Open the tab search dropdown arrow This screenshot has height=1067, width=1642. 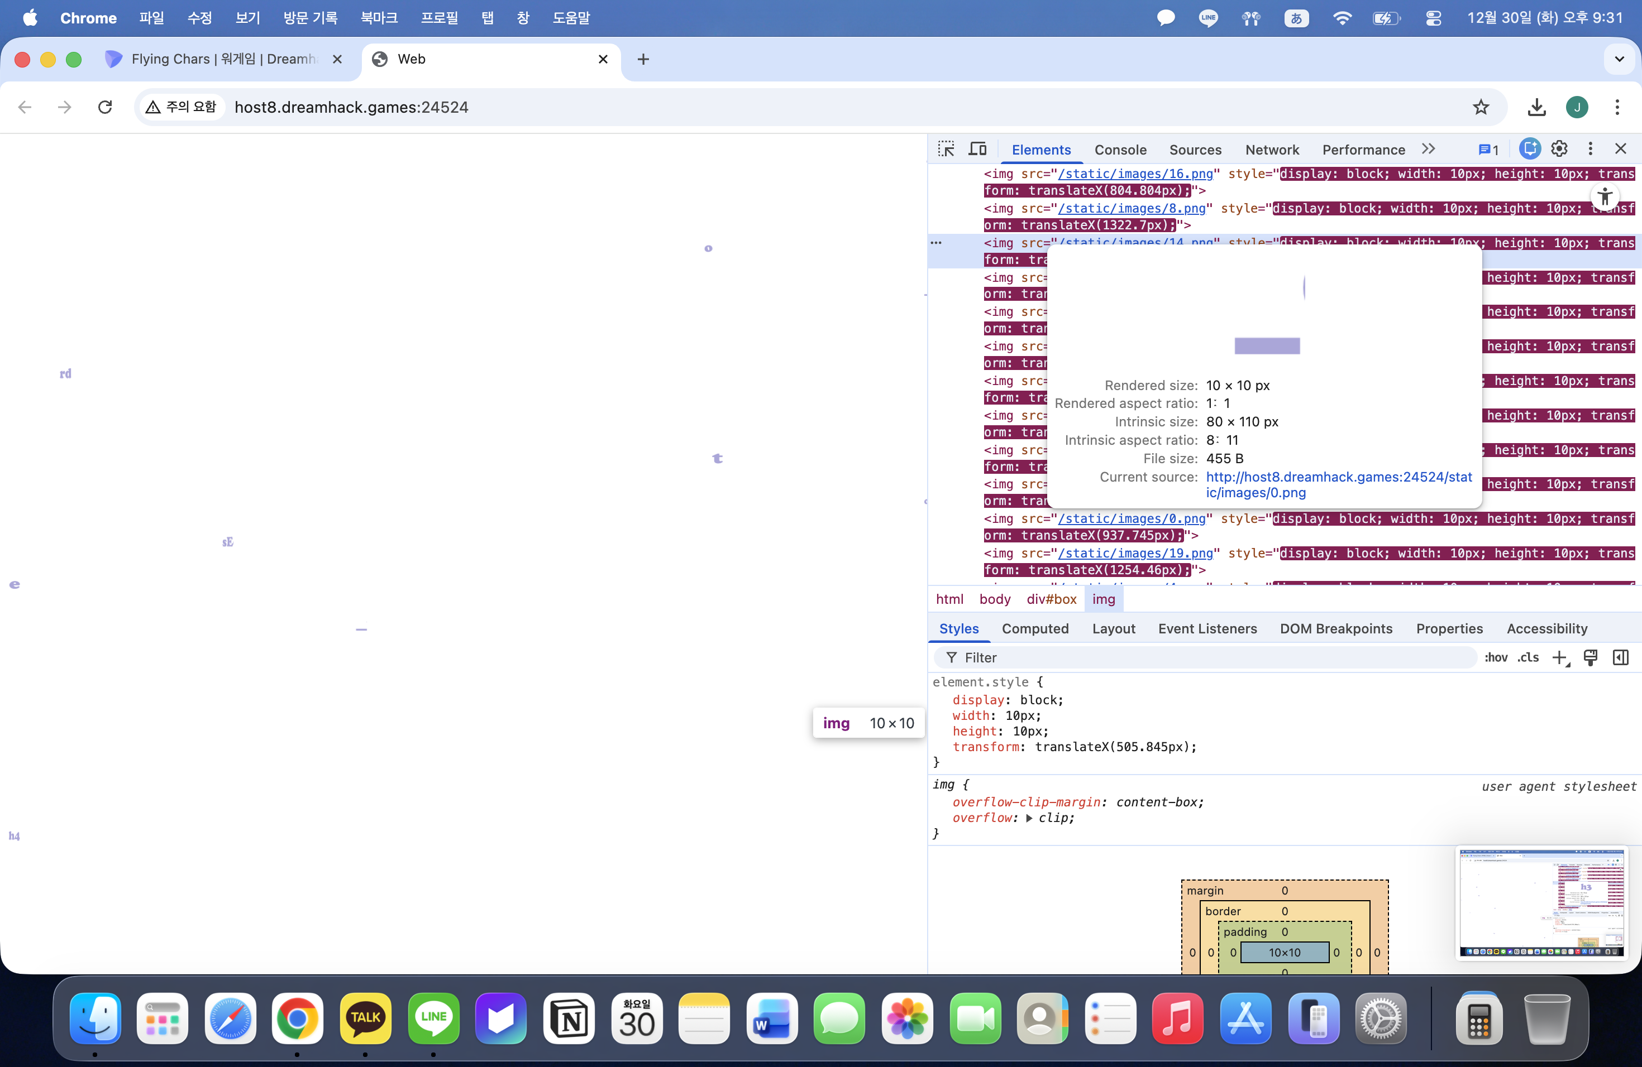[1619, 59]
